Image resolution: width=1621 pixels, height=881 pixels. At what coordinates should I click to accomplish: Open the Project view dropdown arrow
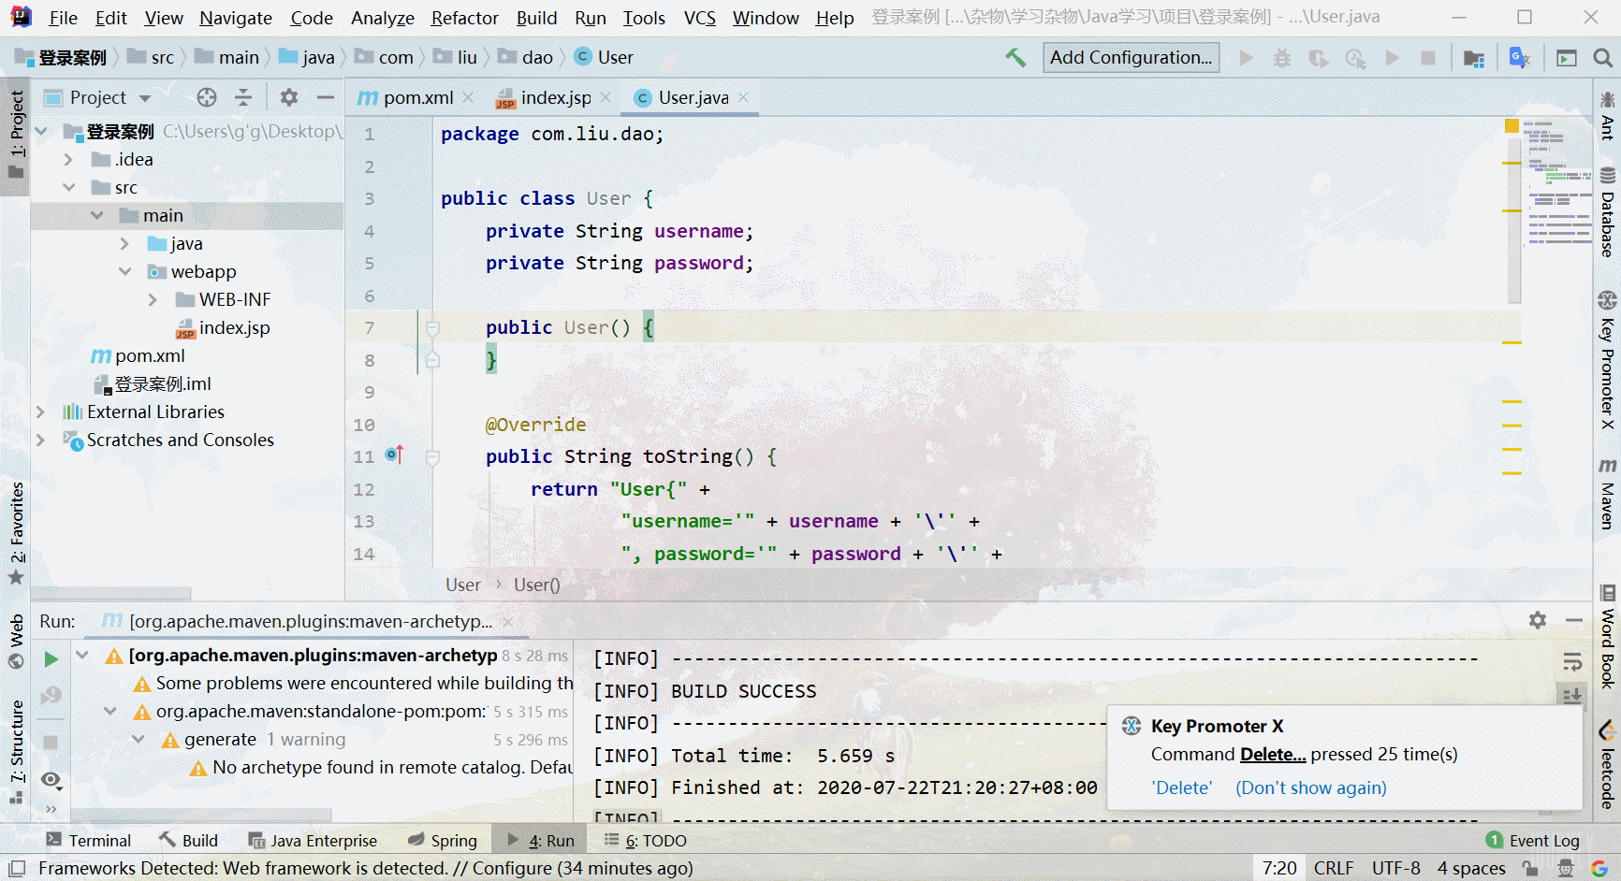point(145,98)
